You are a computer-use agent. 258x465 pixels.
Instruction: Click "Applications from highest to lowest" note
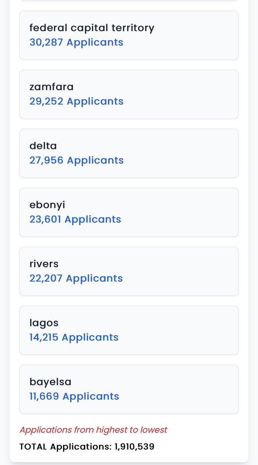93,430
